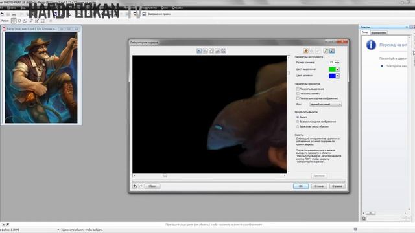Select Вырез как маска обрезки radio option
Screen dimensions: 415x233
[298, 127]
